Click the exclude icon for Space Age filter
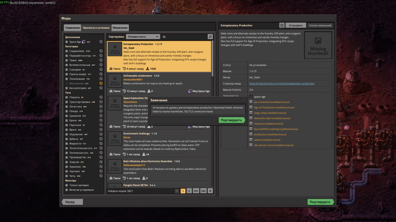Screen dimensions: 396x222 [101, 42]
